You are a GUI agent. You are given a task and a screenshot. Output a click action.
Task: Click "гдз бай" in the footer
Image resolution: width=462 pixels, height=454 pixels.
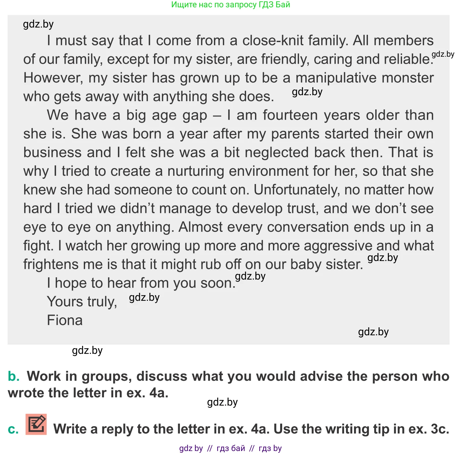click(231, 448)
